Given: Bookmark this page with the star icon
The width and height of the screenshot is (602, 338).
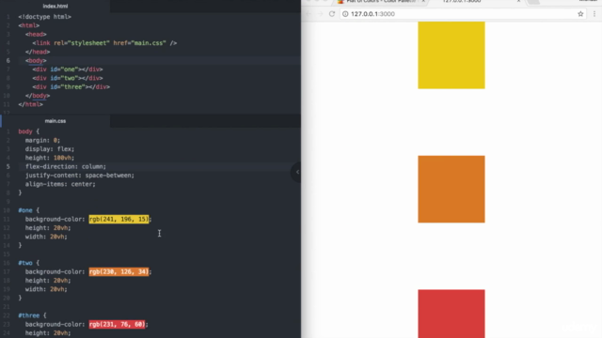Looking at the screenshot, I should [580, 14].
